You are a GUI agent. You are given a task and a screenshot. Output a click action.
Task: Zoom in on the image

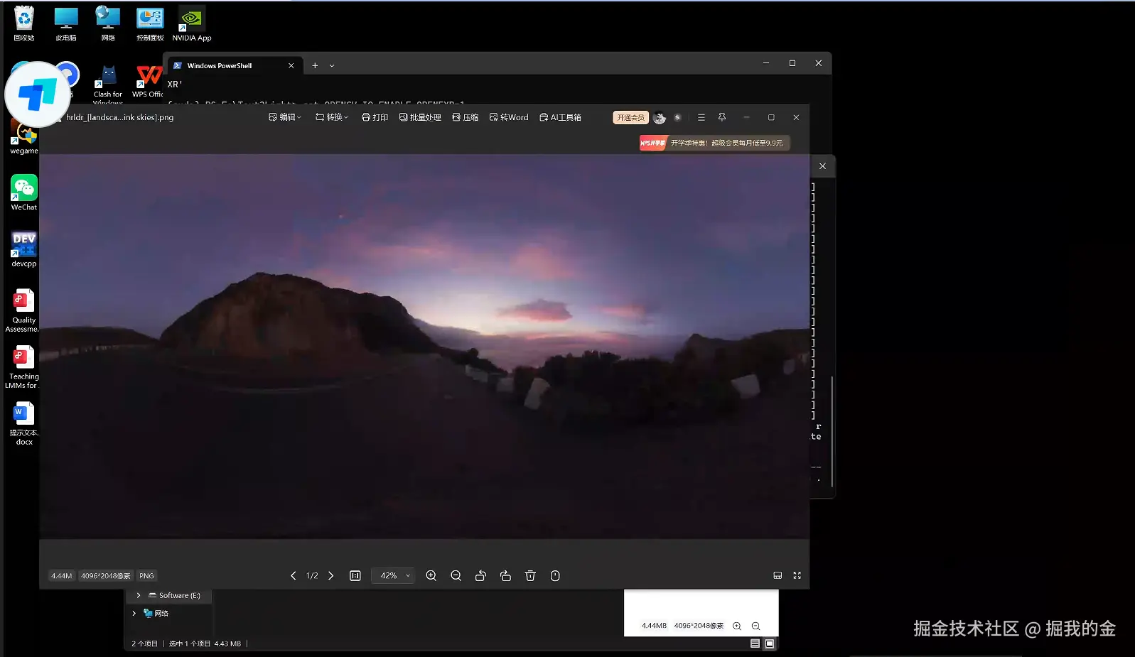pyautogui.click(x=431, y=575)
